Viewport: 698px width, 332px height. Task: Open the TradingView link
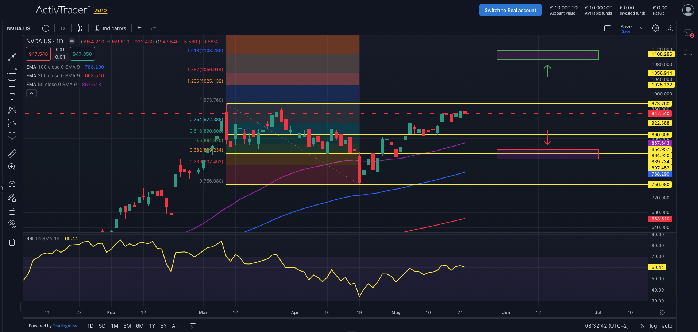tap(65, 326)
